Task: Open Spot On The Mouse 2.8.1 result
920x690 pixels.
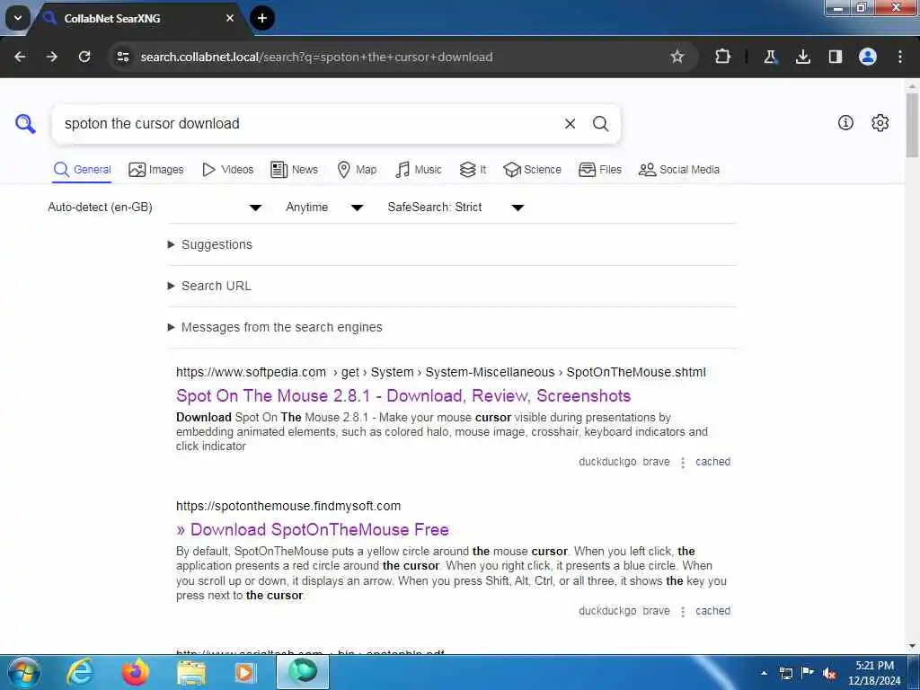Action: click(403, 396)
